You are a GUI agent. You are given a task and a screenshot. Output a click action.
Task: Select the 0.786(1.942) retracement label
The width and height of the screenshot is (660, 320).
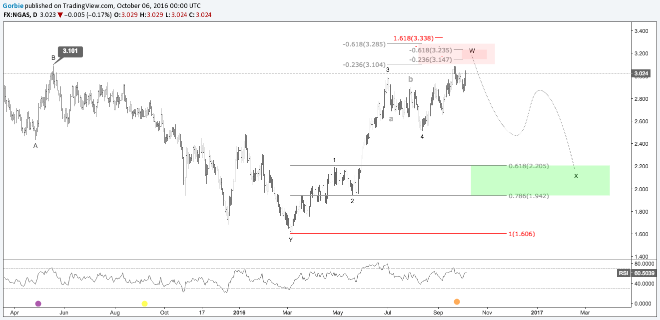pos(529,196)
